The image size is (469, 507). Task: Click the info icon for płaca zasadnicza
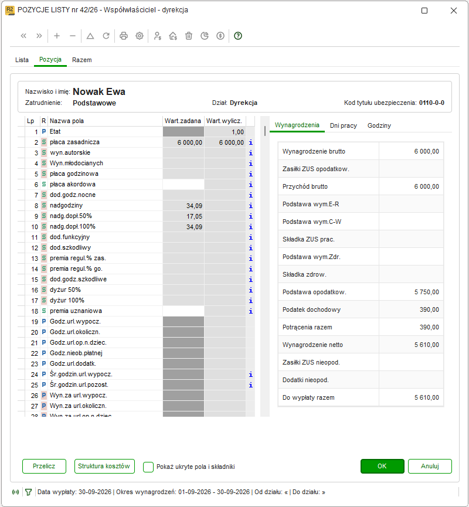(x=251, y=142)
